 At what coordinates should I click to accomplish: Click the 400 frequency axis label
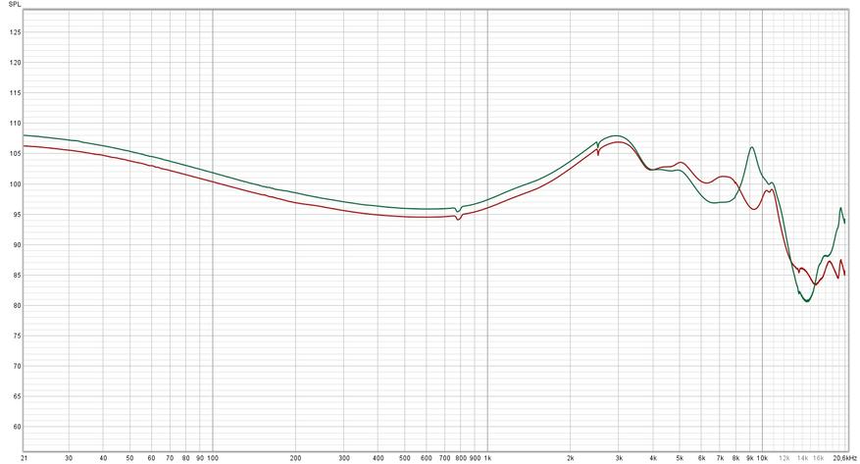pyautogui.click(x=378, y=458)
